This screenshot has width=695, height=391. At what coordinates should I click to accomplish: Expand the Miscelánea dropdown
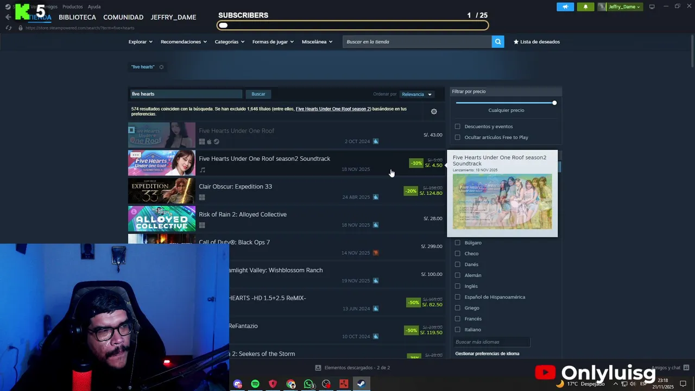[x=317, y=42]
